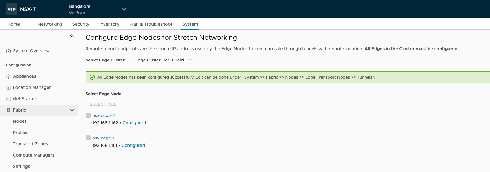This screenshot has width=490, height=172.
Task: Click the System Overview dashboard icon
Action: click(8, 51)
